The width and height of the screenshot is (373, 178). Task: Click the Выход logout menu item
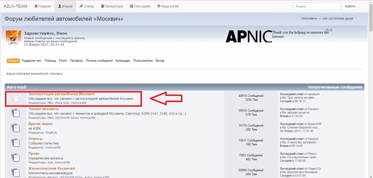[x=160, y=61]
